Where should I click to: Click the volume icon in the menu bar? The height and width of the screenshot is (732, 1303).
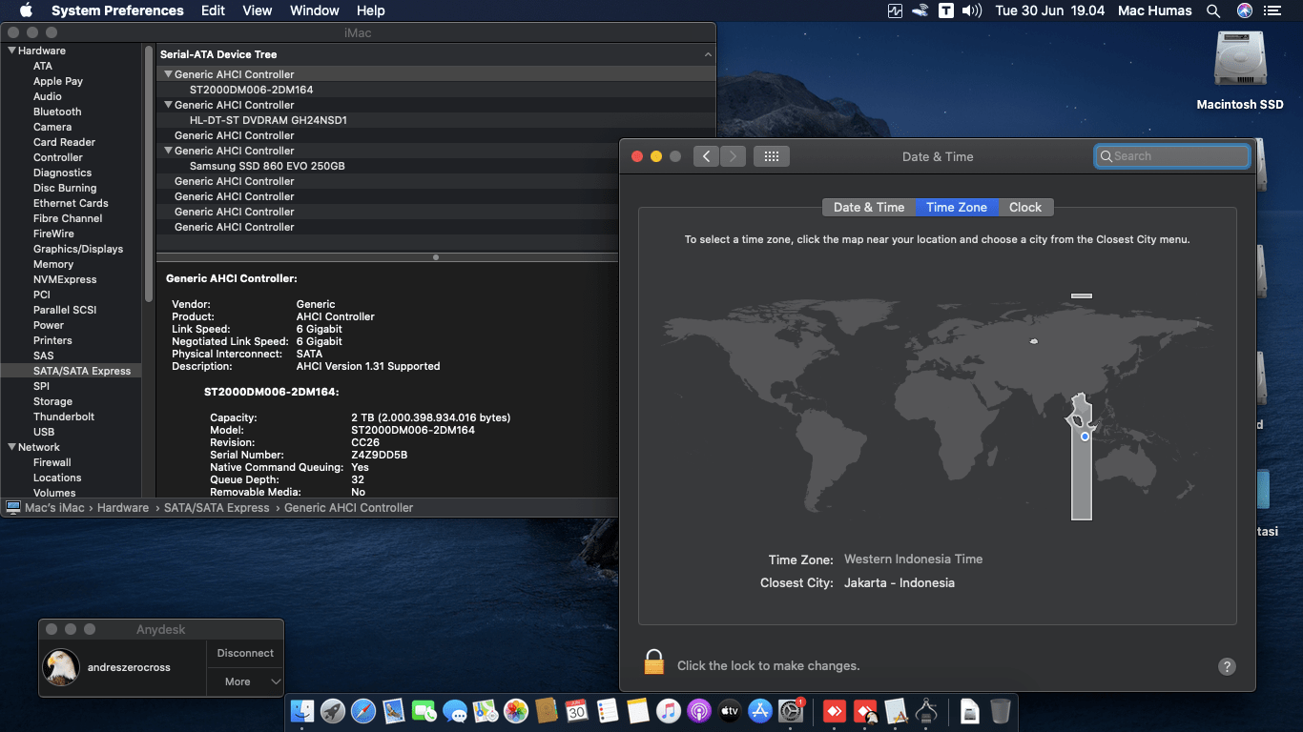pyautogui.click(x=971, y=10)
